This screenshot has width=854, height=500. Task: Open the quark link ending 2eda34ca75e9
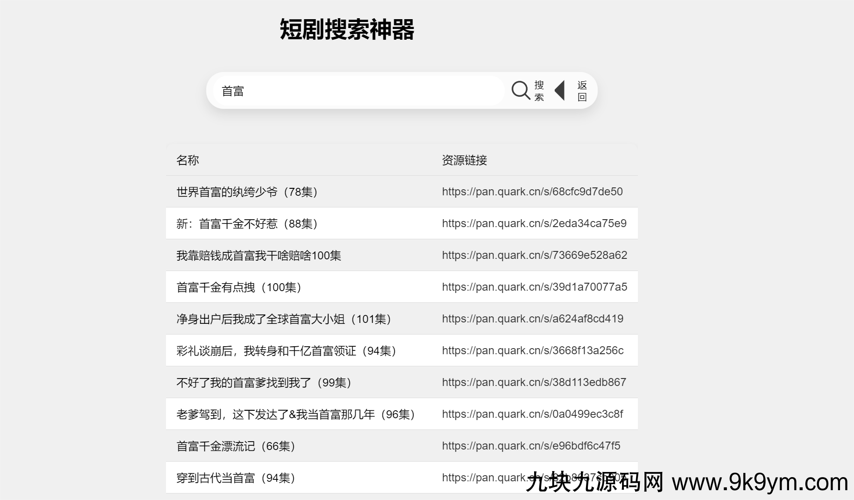pyautogui.click(x=534, y=223)
